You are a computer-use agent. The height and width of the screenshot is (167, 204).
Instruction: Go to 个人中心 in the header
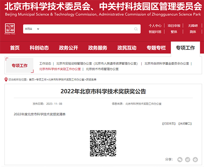[x=155, y=26]
